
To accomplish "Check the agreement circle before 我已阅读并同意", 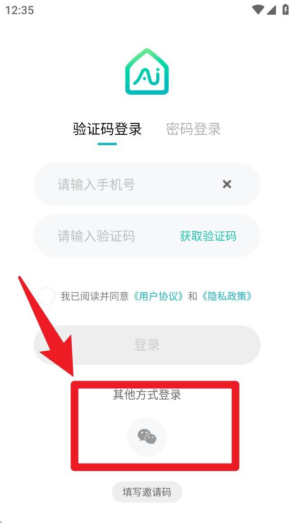I will tap(46, 296).
